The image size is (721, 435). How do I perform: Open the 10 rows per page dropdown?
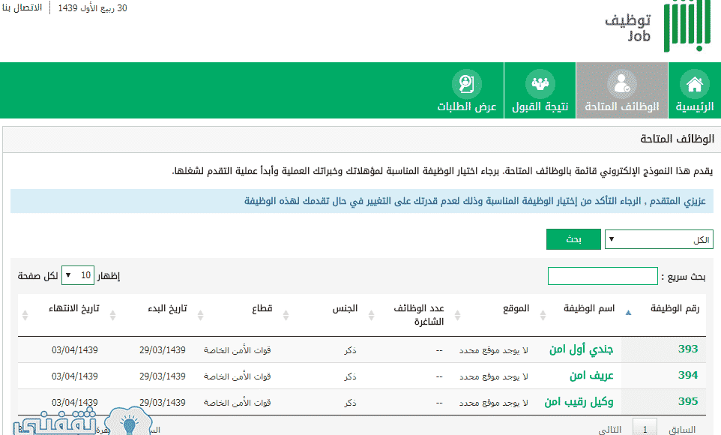pos(78,275)
